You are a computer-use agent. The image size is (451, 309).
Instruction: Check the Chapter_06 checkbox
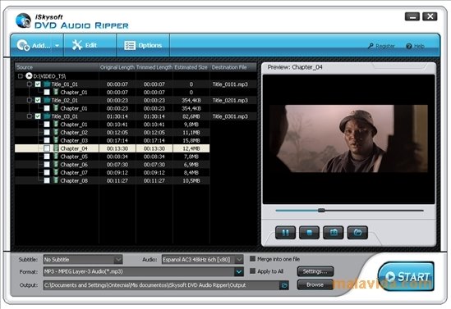tap(47, 165)
